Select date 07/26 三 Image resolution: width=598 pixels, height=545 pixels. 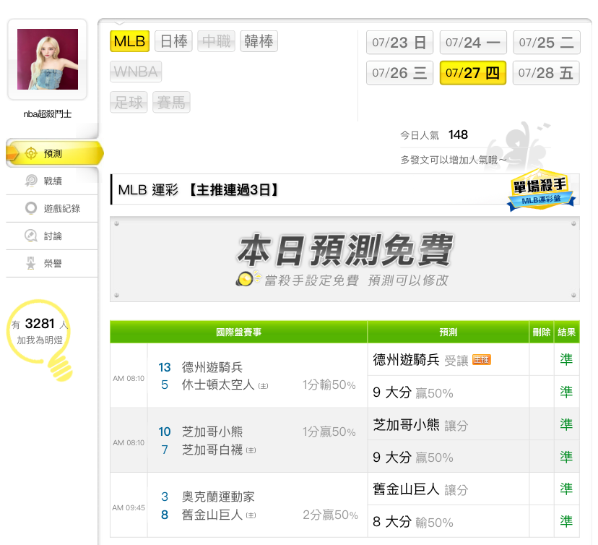(x=399, y=73)
